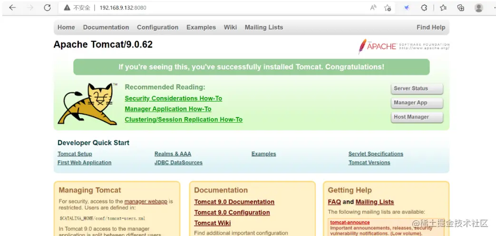This screenshot has height=236, width=496.
Task: Click the Recommended Reading heading
Action: [165, 87]
